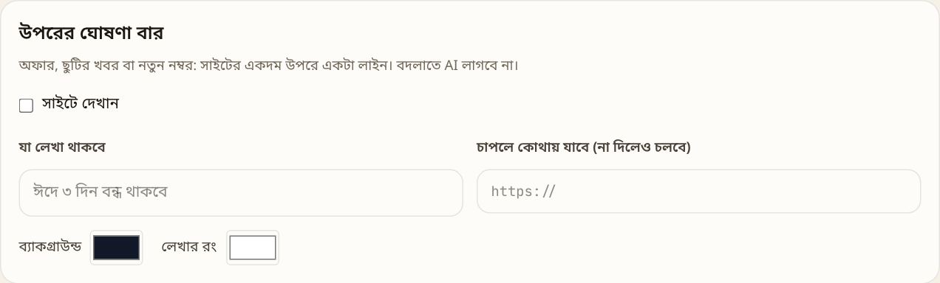Focus the যা লেখা থাকবে text field
The image size is (940, 283).
point(241,193)
